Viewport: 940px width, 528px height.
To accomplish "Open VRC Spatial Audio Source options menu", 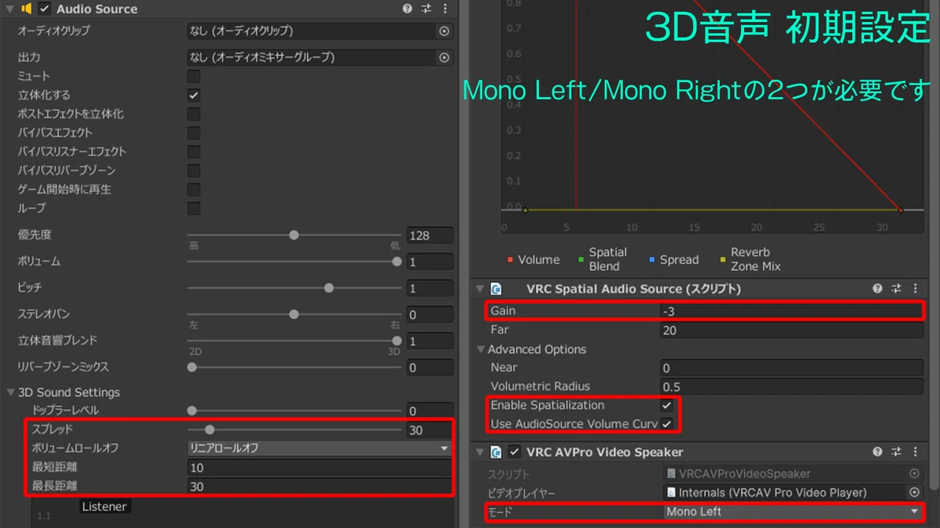I will (x=916, y=289).
